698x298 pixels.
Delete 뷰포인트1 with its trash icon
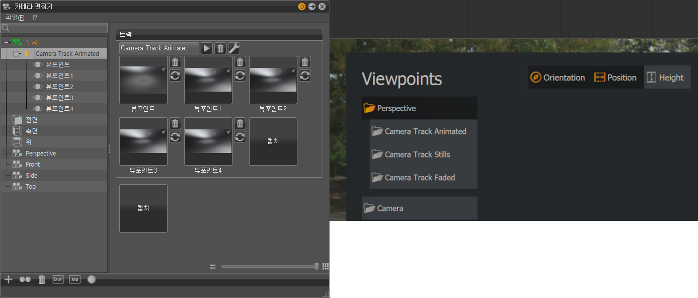tap(240, 62)
